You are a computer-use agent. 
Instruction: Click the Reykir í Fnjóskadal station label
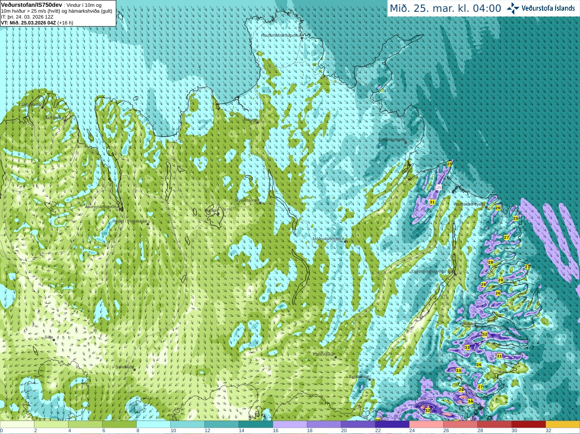pos(130,221)
